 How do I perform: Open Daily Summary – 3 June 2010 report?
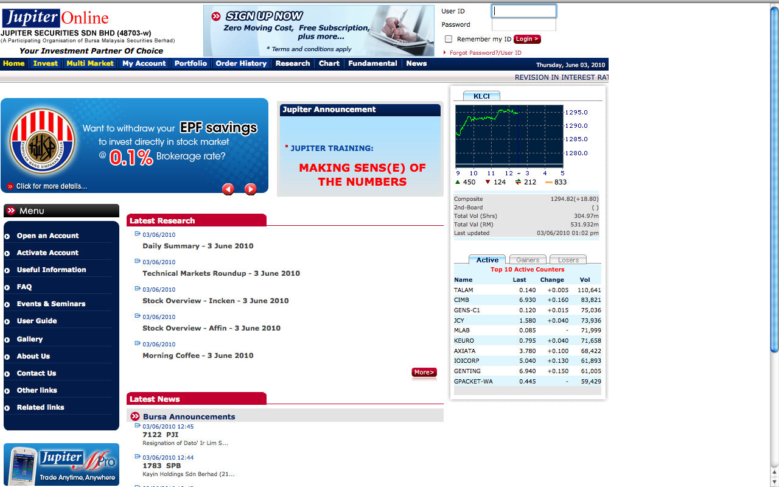(x=198, y=246)
